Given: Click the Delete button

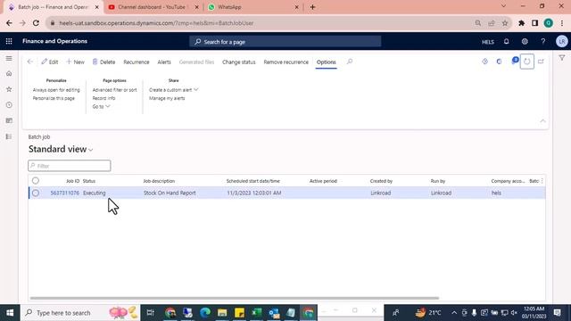Looking at the screenshot, I should [103, 62].
